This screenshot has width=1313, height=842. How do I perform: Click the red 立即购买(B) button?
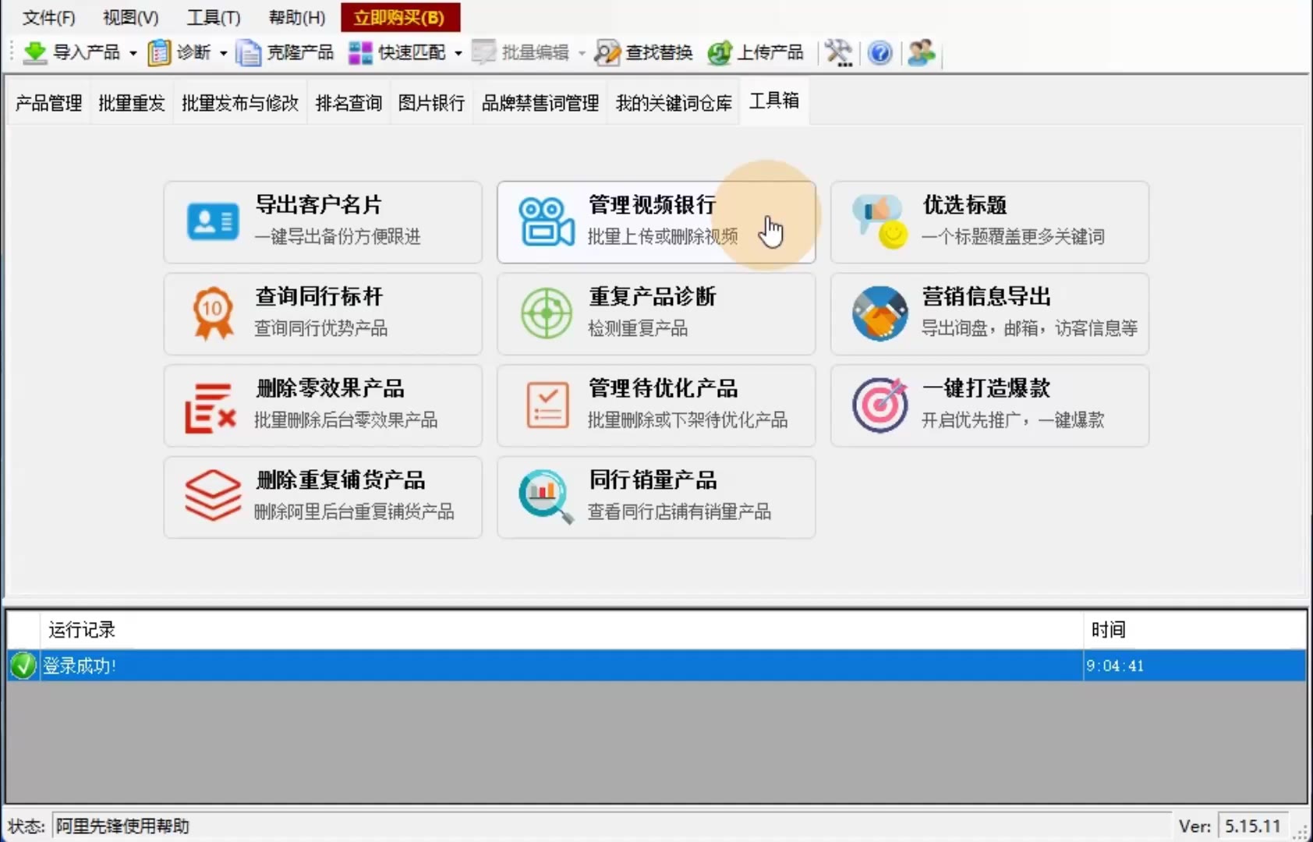(400, 17)
